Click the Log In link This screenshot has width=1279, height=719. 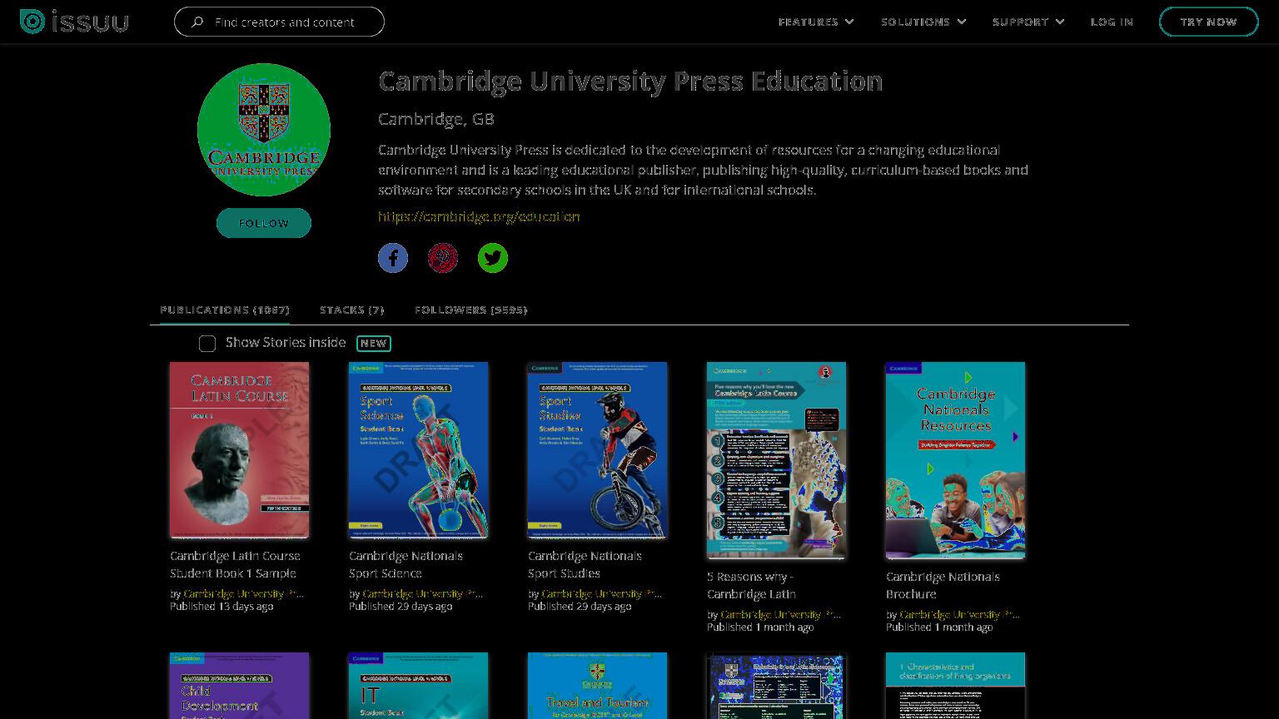(1112, 22)
